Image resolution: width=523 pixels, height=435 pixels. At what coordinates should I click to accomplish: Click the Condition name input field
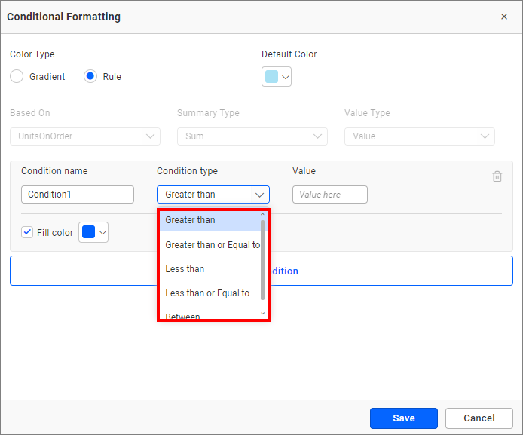(78, 195)
